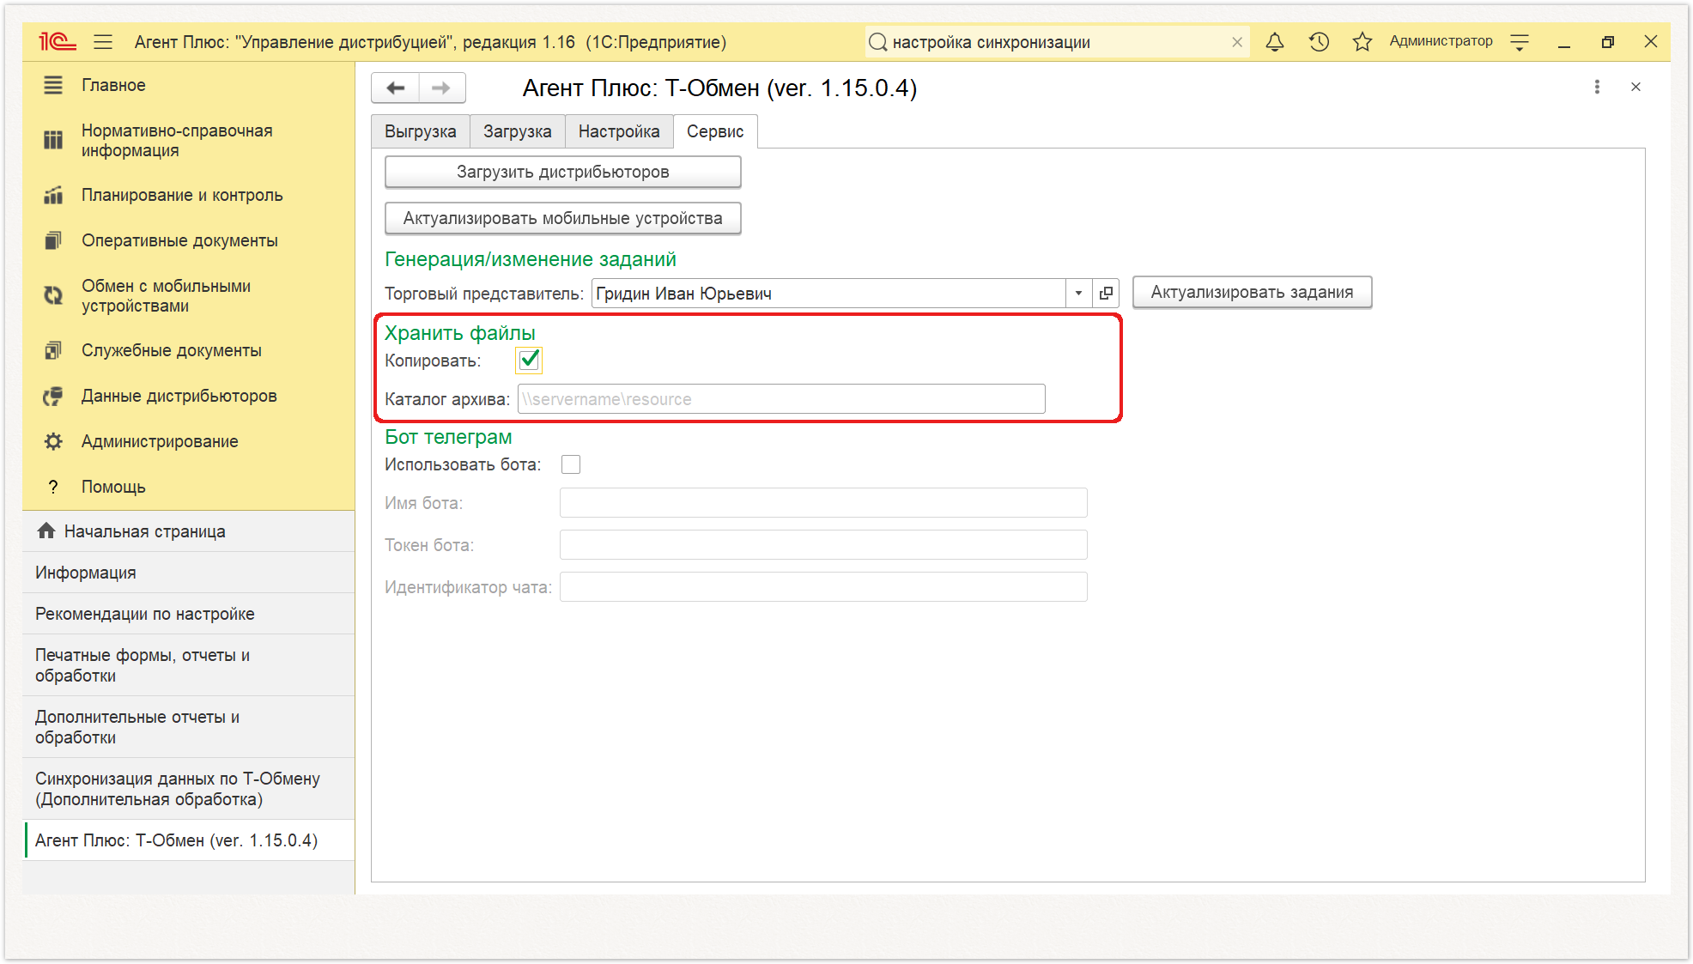Click the настройка синхронизации search box

pyautogui.click(x=1056, y=42)
